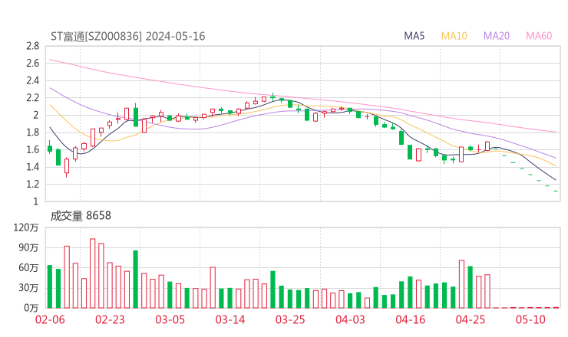Inspect the long green candlestick near 03-05

coord(136,116)
